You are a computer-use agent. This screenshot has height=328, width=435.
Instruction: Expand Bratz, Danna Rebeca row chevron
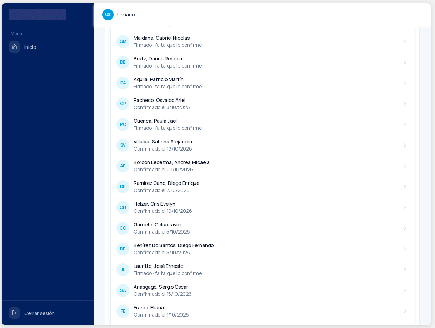pyautogui.click(x=405, y=62)
